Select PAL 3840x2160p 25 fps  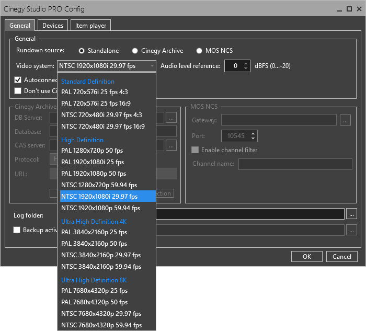coord(107,232)
